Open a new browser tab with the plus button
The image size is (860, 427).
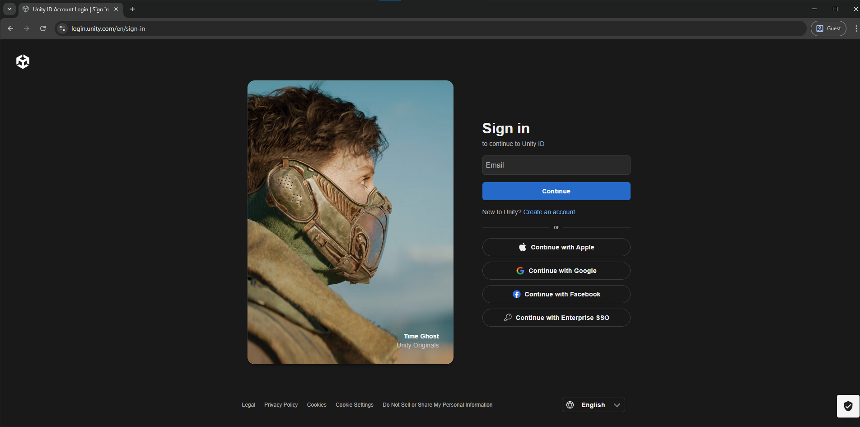click(132, 9)
